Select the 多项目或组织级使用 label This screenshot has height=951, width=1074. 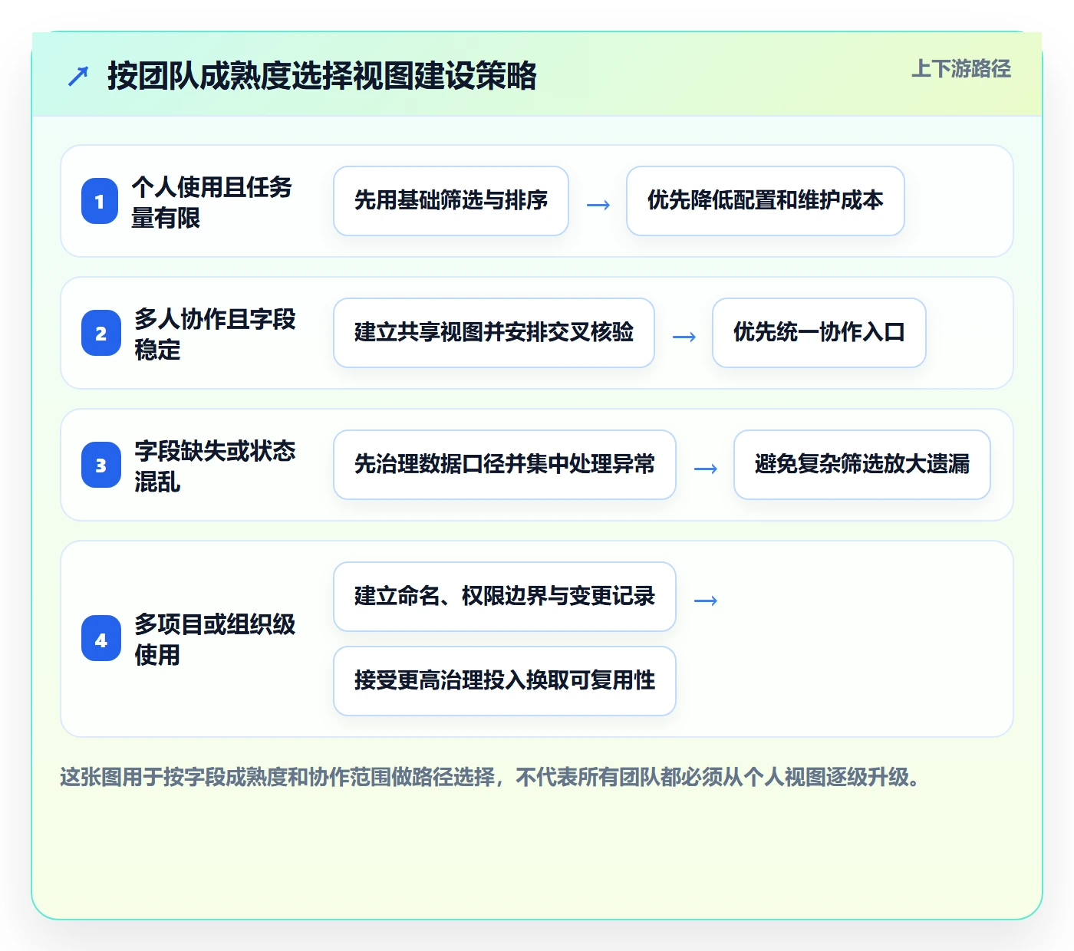click(x=215, y=639)
